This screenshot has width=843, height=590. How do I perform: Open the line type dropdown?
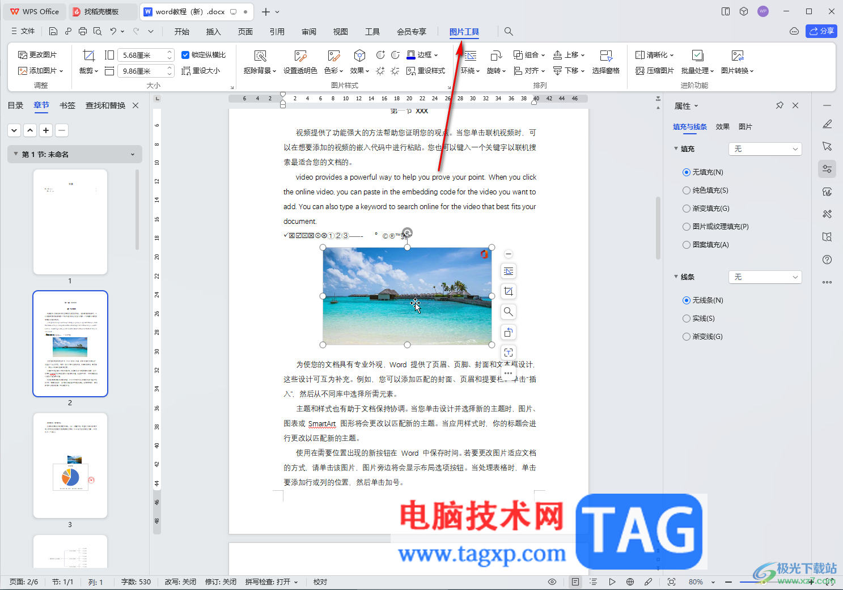[765, 277]
